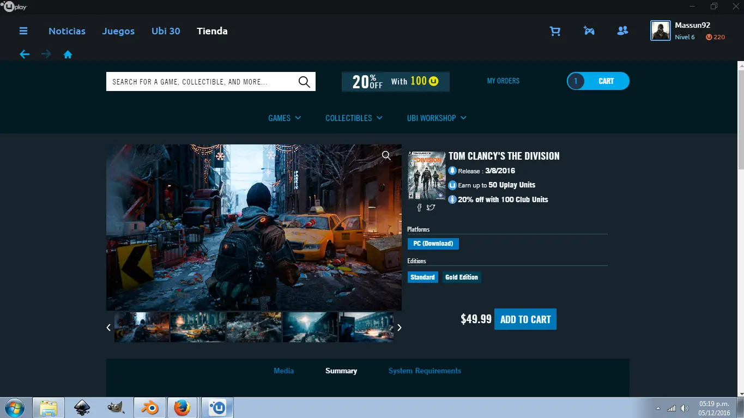The image size is (744, 418).
Task: Open the hamburger menu
Action: [23, 31]
